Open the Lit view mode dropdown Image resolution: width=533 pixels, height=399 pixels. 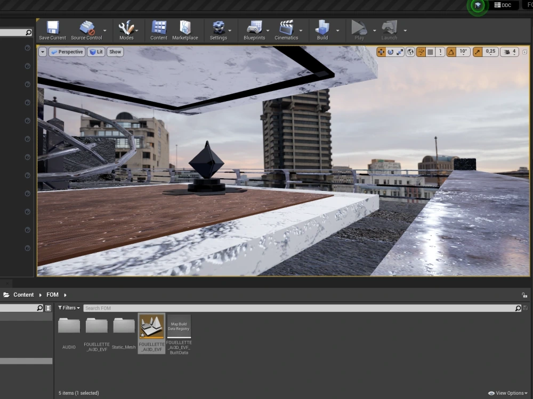[96, 52]
